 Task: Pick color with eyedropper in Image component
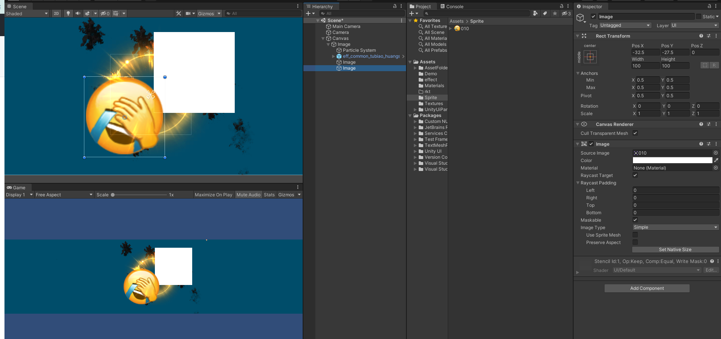716,160
